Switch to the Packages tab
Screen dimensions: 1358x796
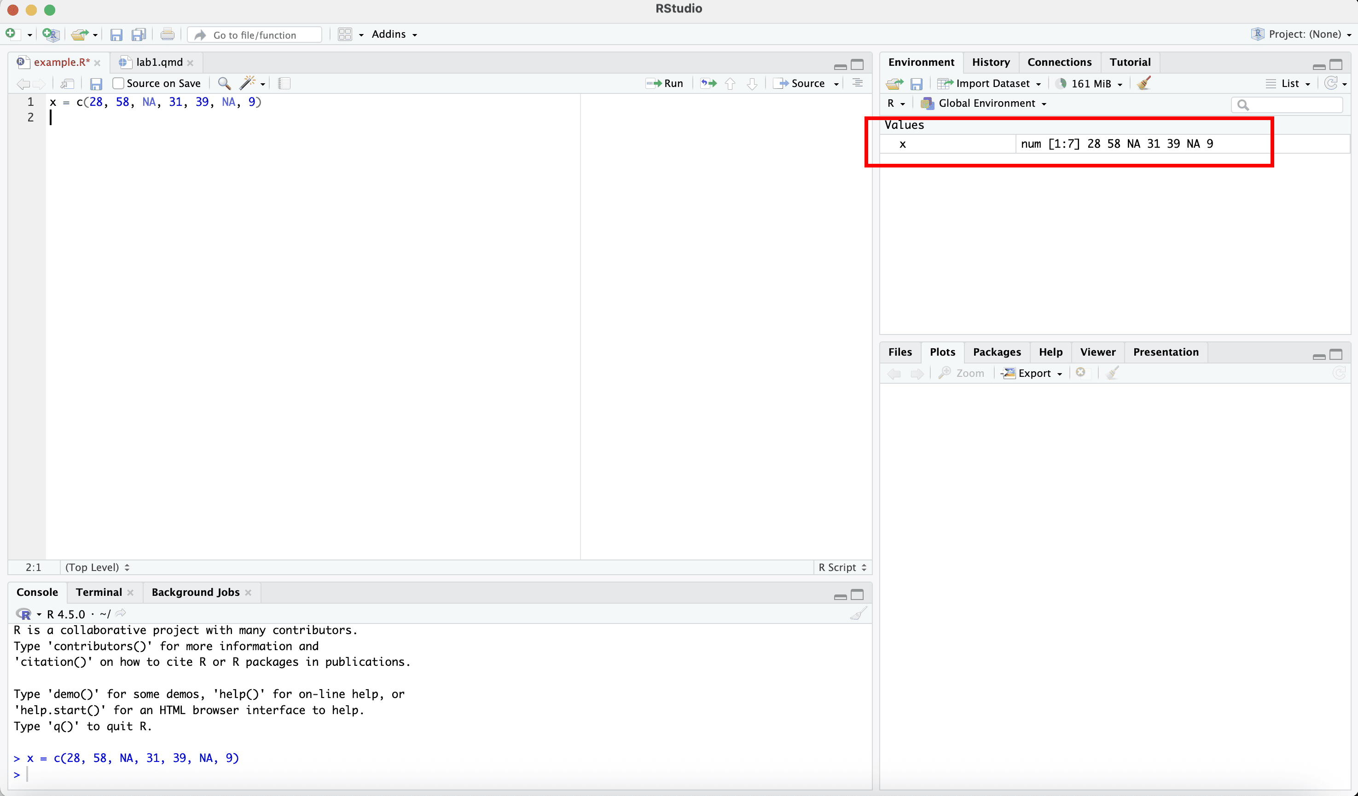(x=997, y=352)
